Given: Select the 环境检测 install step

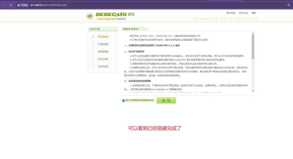Looking at the screenshot, I should (103, 44).
